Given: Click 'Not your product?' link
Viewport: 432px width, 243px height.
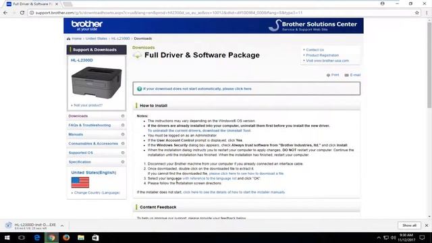Looking at the screenshot, I should [88, 105].
